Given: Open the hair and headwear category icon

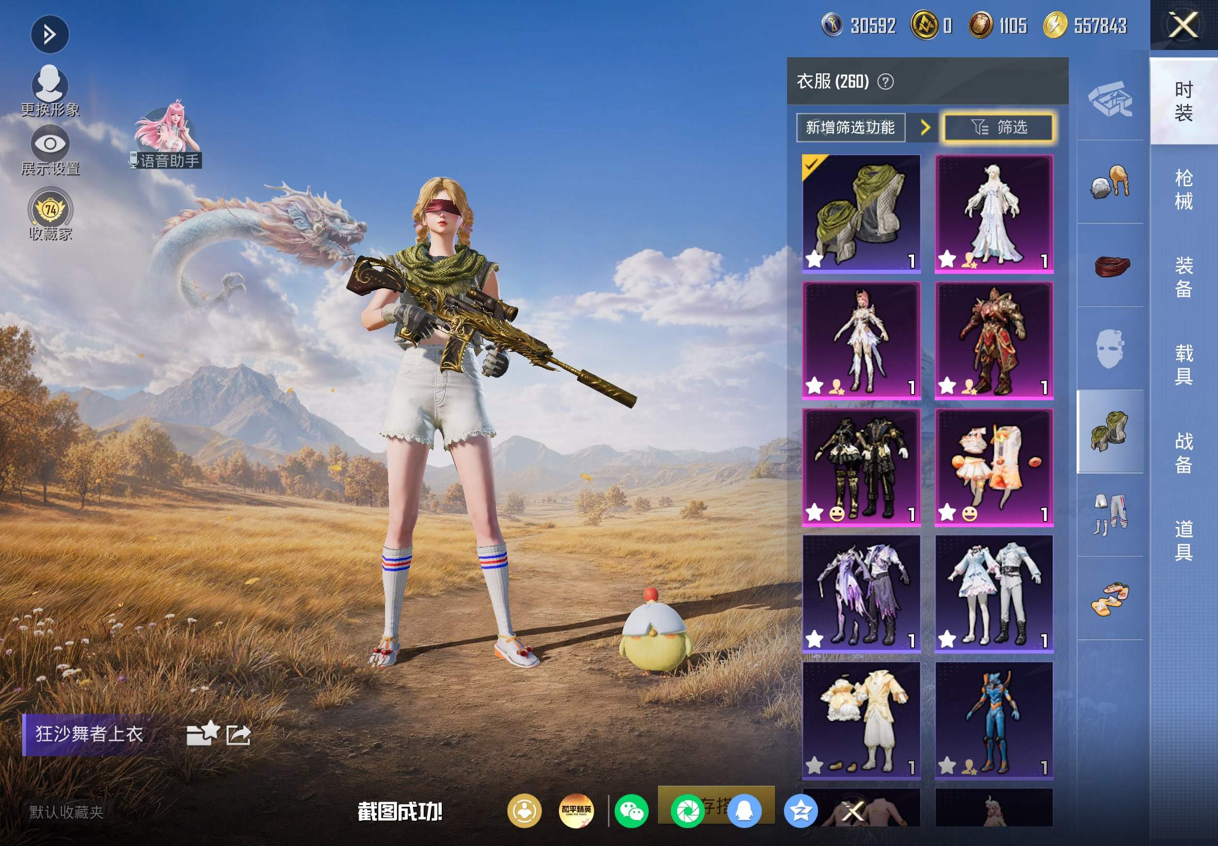Looking at the screenshot, I should point(1110,182).
